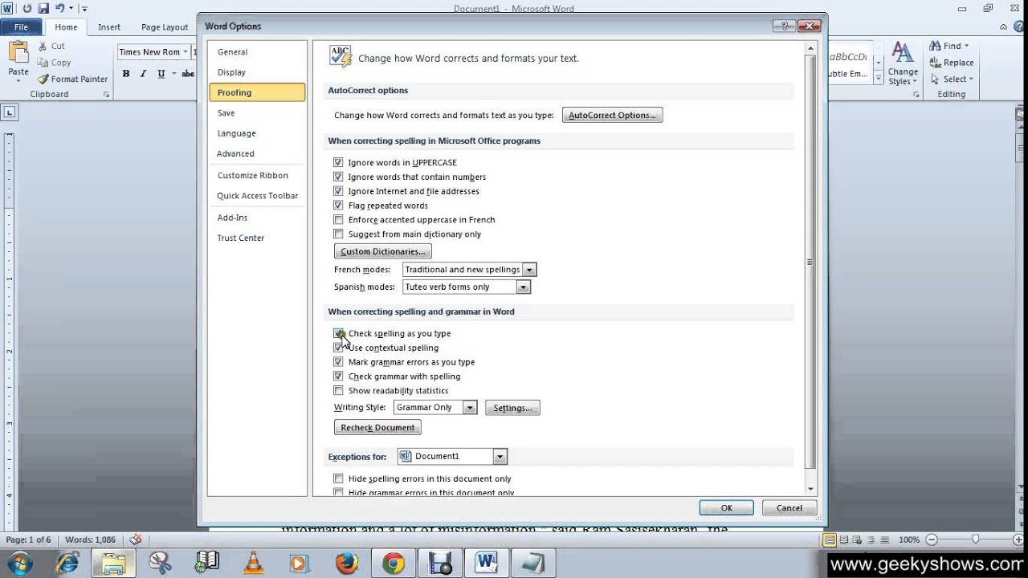The image size is (1028, 578).
Task: Toggle Bold formatting in the ribbon
Action: pyautogui.click(x=126, y=73)
